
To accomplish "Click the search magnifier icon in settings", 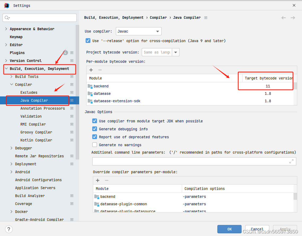I will point(7,18).
